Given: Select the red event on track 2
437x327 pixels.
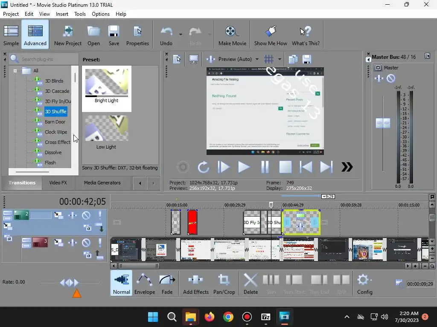Looking at the screenshot, I should pos(192,222).
